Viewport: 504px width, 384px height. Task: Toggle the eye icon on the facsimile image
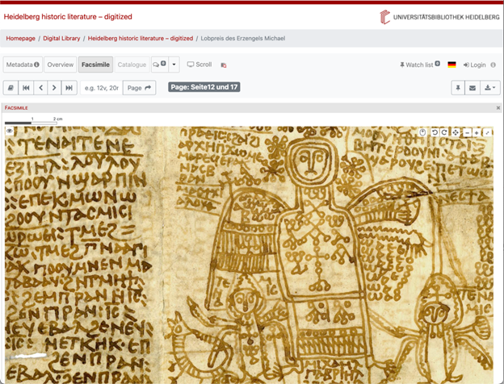tap(10, 131)
